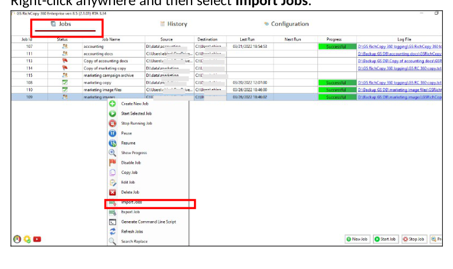Click status icon of the accounting job row
This screenshot has height=269, width=453.
tap(65, 46)
